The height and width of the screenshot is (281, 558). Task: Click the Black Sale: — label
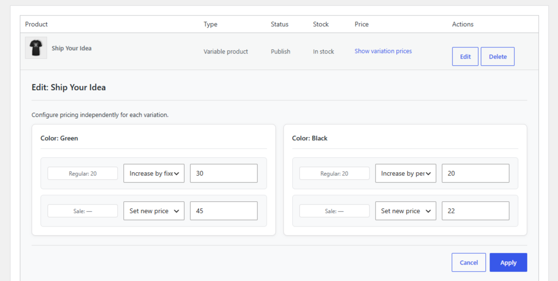[x=334, y=211]
